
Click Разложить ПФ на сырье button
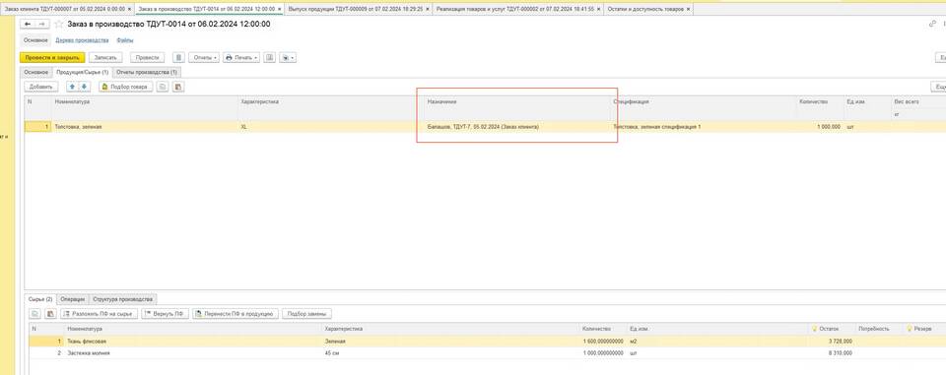click(x=99, y=314)
